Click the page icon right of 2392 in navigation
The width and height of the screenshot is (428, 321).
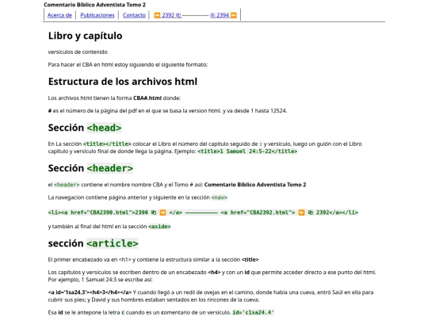tap(178, 16)
